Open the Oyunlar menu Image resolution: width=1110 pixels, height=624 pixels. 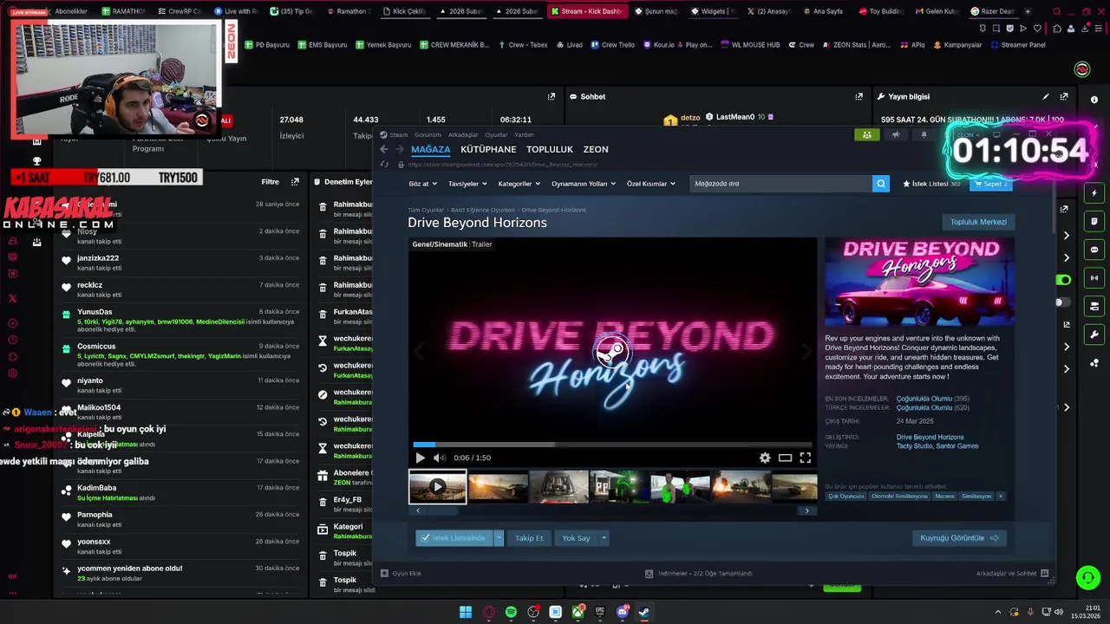pyautogui.click(x=496, y=134)
